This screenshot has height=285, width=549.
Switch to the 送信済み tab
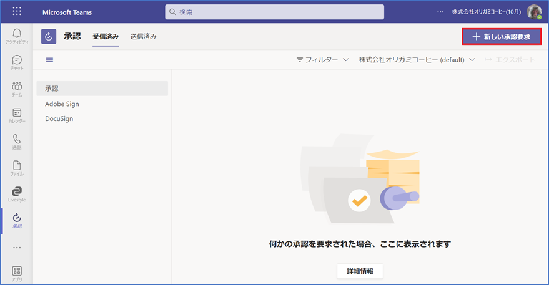click(143, 37)
